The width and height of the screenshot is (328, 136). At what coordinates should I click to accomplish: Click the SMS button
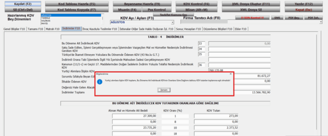(277, 18)
